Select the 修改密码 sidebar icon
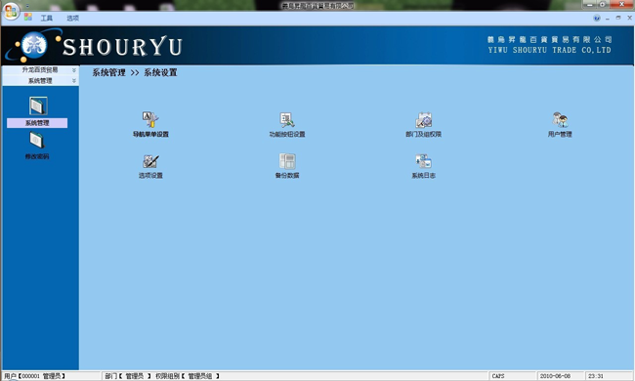Image resolution: width=635 pixels, height=381 pixels. [37, 141]
